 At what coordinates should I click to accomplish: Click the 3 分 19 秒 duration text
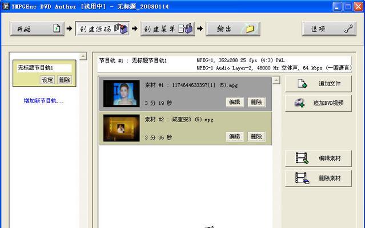click(x=158, y=103)
